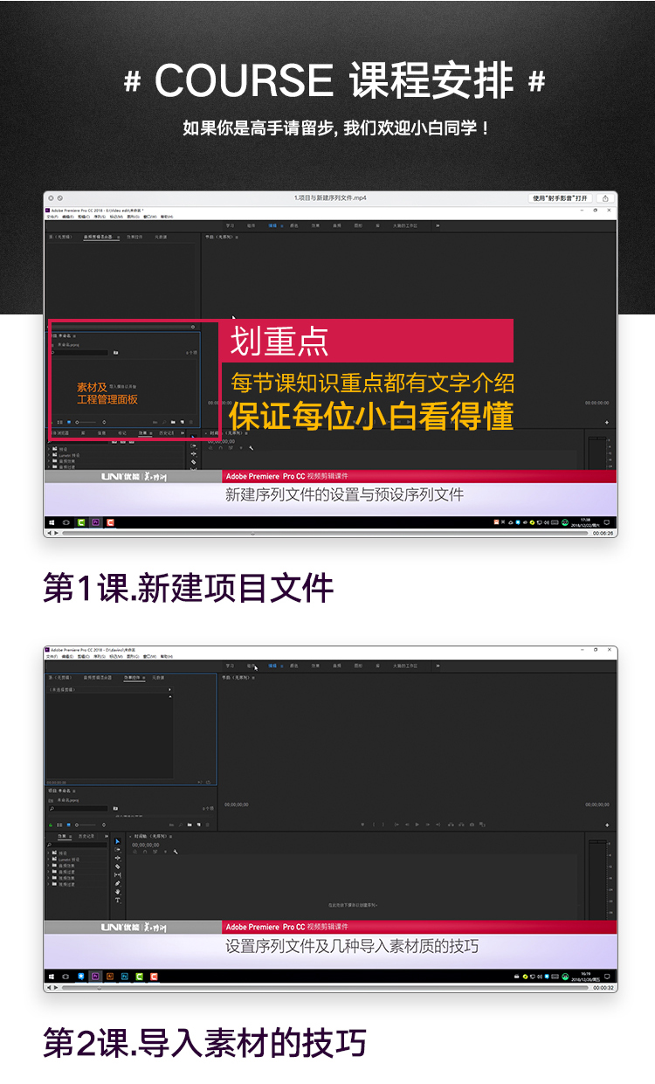
Task: Switch to 大咖的工作区 workspace in lesson 2
Action: tap(405, 666)
